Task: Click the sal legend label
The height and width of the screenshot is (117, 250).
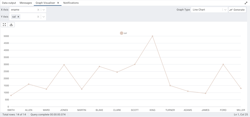Action: click(125, 33)
